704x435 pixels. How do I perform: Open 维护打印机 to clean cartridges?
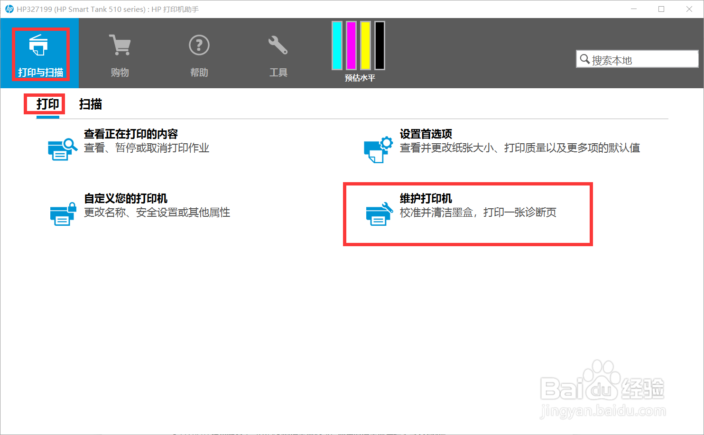pos(426,198)
